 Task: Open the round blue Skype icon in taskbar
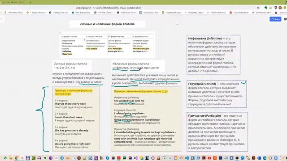pos(108,158)
